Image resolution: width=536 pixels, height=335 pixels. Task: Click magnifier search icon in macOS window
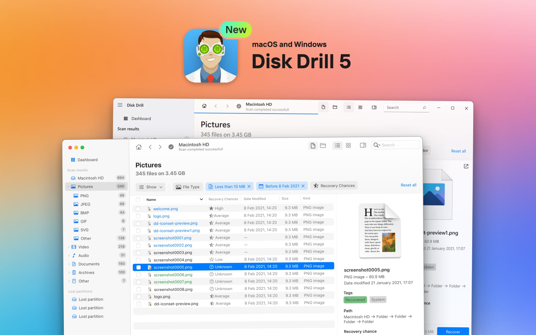377,145
